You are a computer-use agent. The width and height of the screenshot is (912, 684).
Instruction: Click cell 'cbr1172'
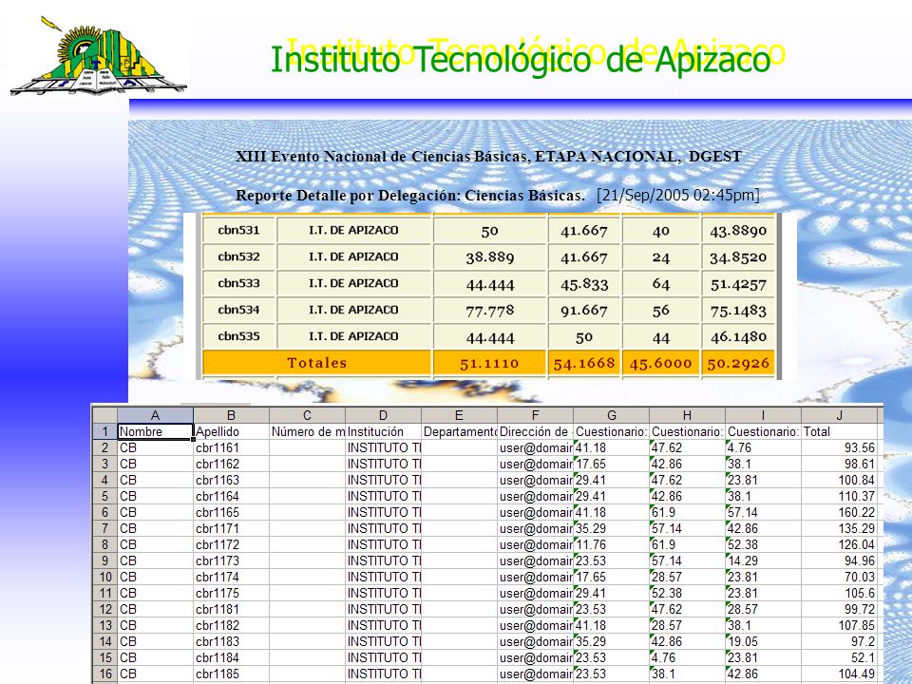(x=231, y=544)
